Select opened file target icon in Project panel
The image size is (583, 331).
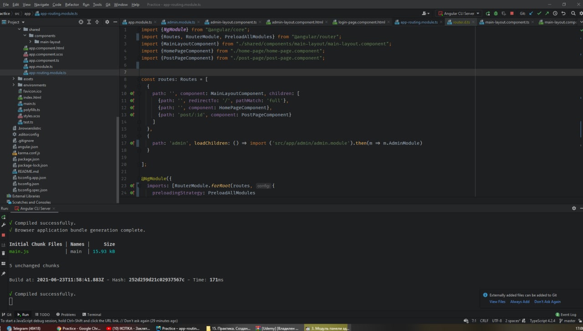pyautogui.click(x=81, y=22)
